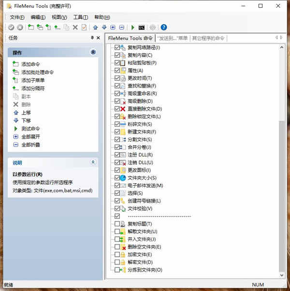The width and height of the screenshot is (290, 291).
Task: Open the 帮助(H) menu
Action: pos(102,17)
